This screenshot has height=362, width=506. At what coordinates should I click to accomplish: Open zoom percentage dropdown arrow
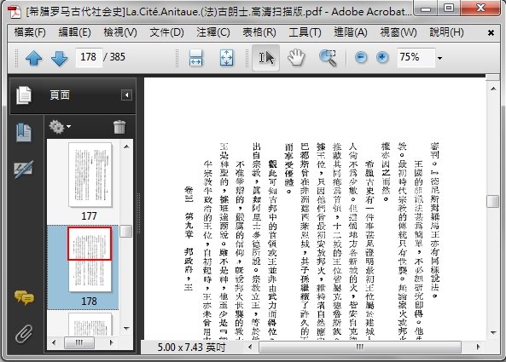(439, 58)
